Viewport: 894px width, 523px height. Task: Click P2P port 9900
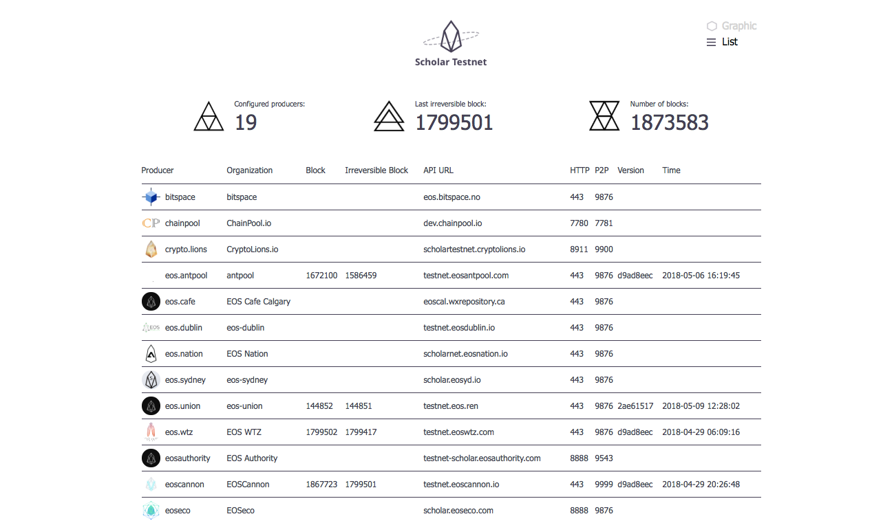pyautogui.click(x=604, y=249)
